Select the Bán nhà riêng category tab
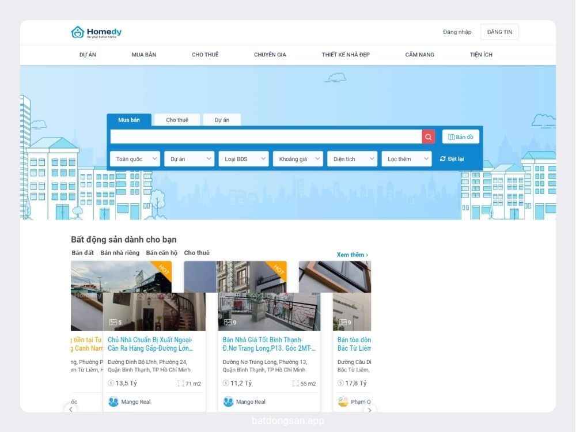 (120, 253)
